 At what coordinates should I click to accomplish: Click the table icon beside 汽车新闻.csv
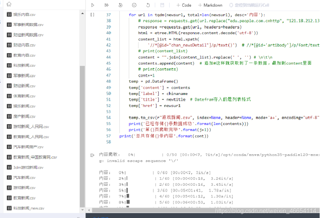tap(9, 178)
